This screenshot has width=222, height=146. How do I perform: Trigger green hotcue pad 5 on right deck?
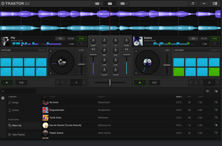click(179, 72)
